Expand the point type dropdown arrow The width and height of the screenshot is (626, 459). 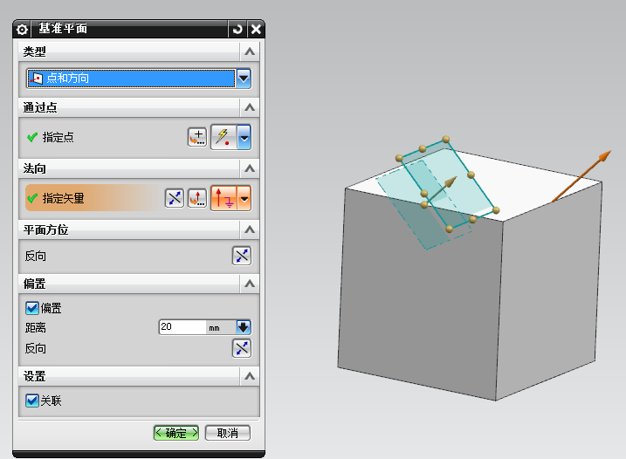pyautogui.click(x=244, y=137)
